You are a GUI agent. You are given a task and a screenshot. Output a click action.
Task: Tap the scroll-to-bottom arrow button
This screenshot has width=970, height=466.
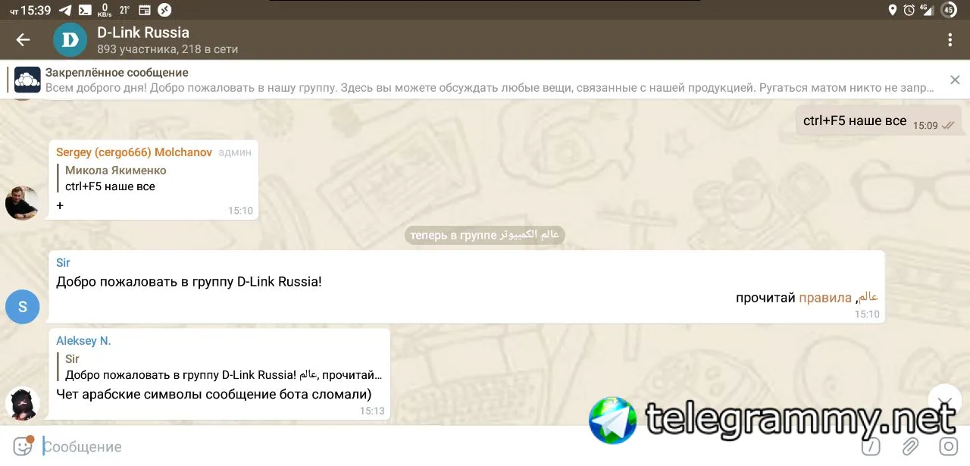click(x=945, y=402)
